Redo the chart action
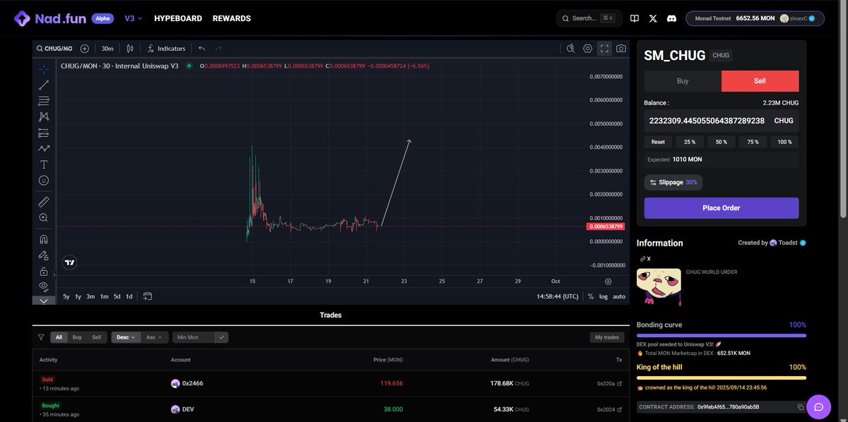The image size is (848, 422). point(218,49)
